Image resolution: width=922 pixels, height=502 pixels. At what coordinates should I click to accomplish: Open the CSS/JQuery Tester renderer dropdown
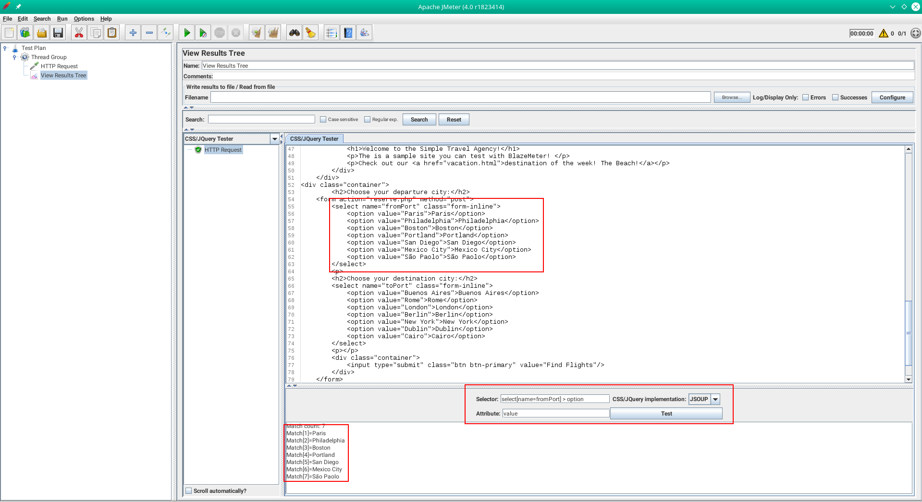coord(274,139)
